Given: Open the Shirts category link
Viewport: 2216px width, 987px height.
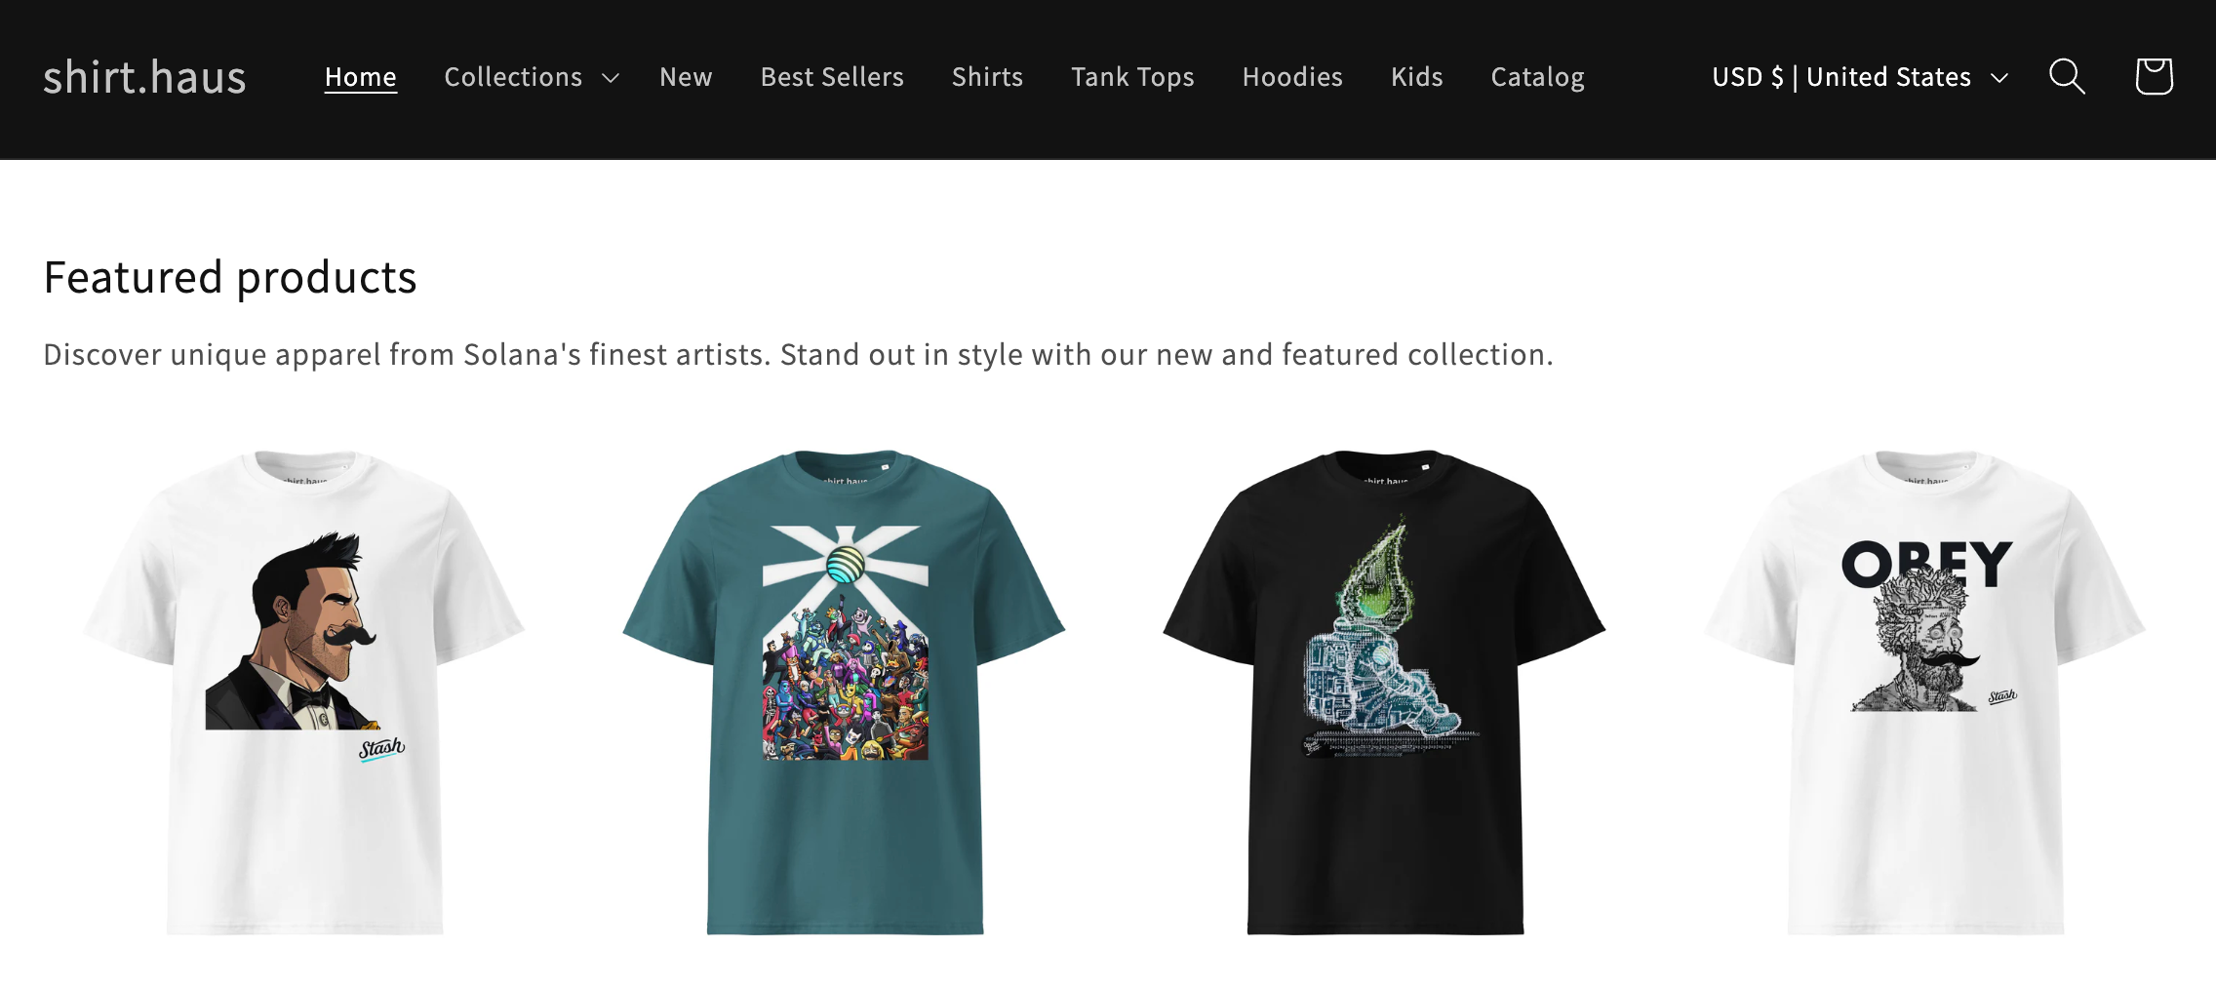Looking at the screenshot, I should 987,77.
